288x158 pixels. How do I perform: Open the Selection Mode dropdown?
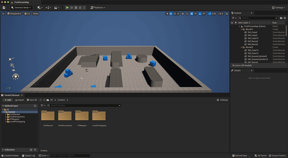(21, 7)
